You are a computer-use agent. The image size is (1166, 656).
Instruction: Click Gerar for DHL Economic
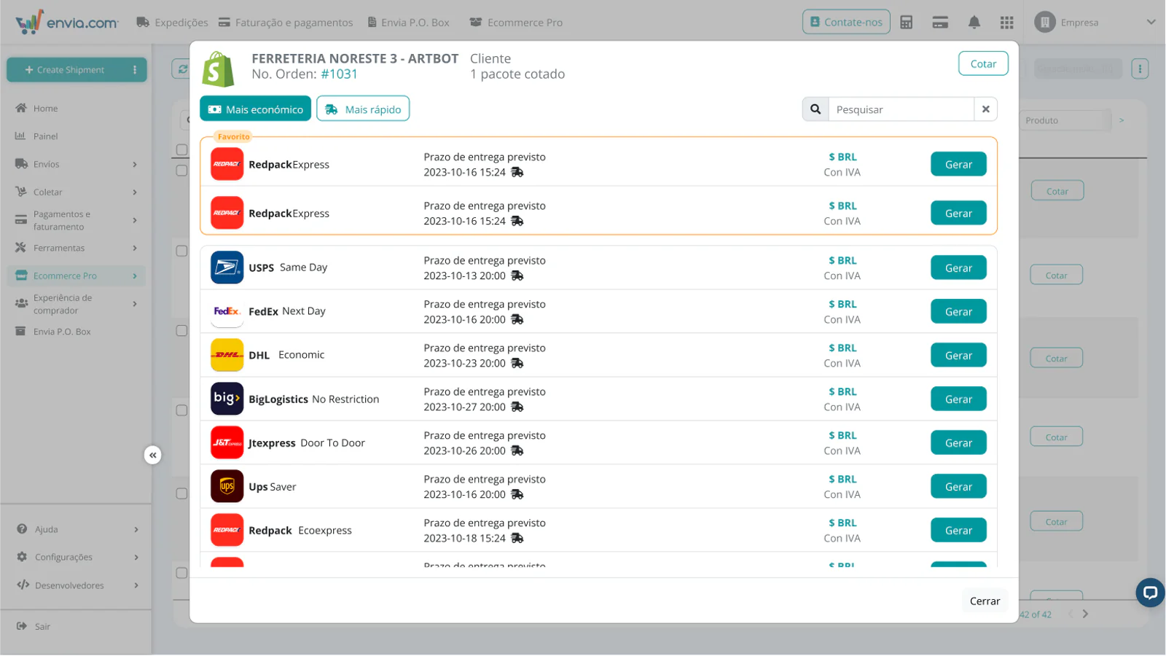coord(958,355)
